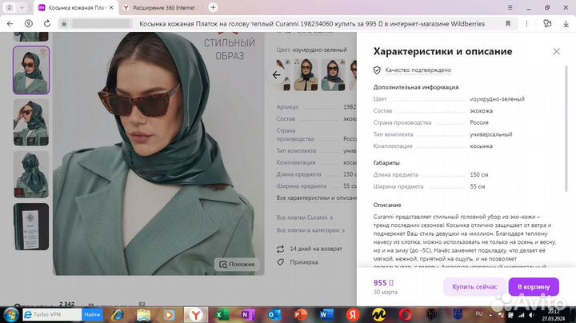Click the lock site-security icon

pyautogui.click(x=64, y=24)
